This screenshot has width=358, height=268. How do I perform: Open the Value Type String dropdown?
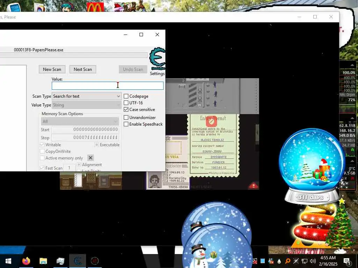(87, 105)
